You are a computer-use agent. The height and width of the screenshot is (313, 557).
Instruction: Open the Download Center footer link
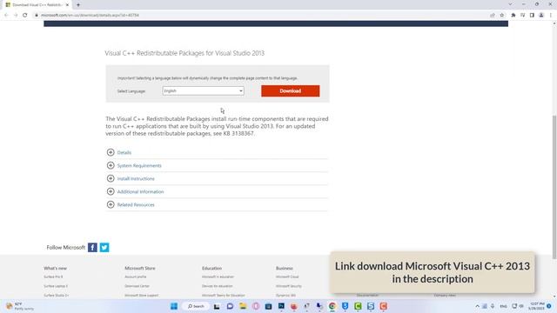point(138,286)
